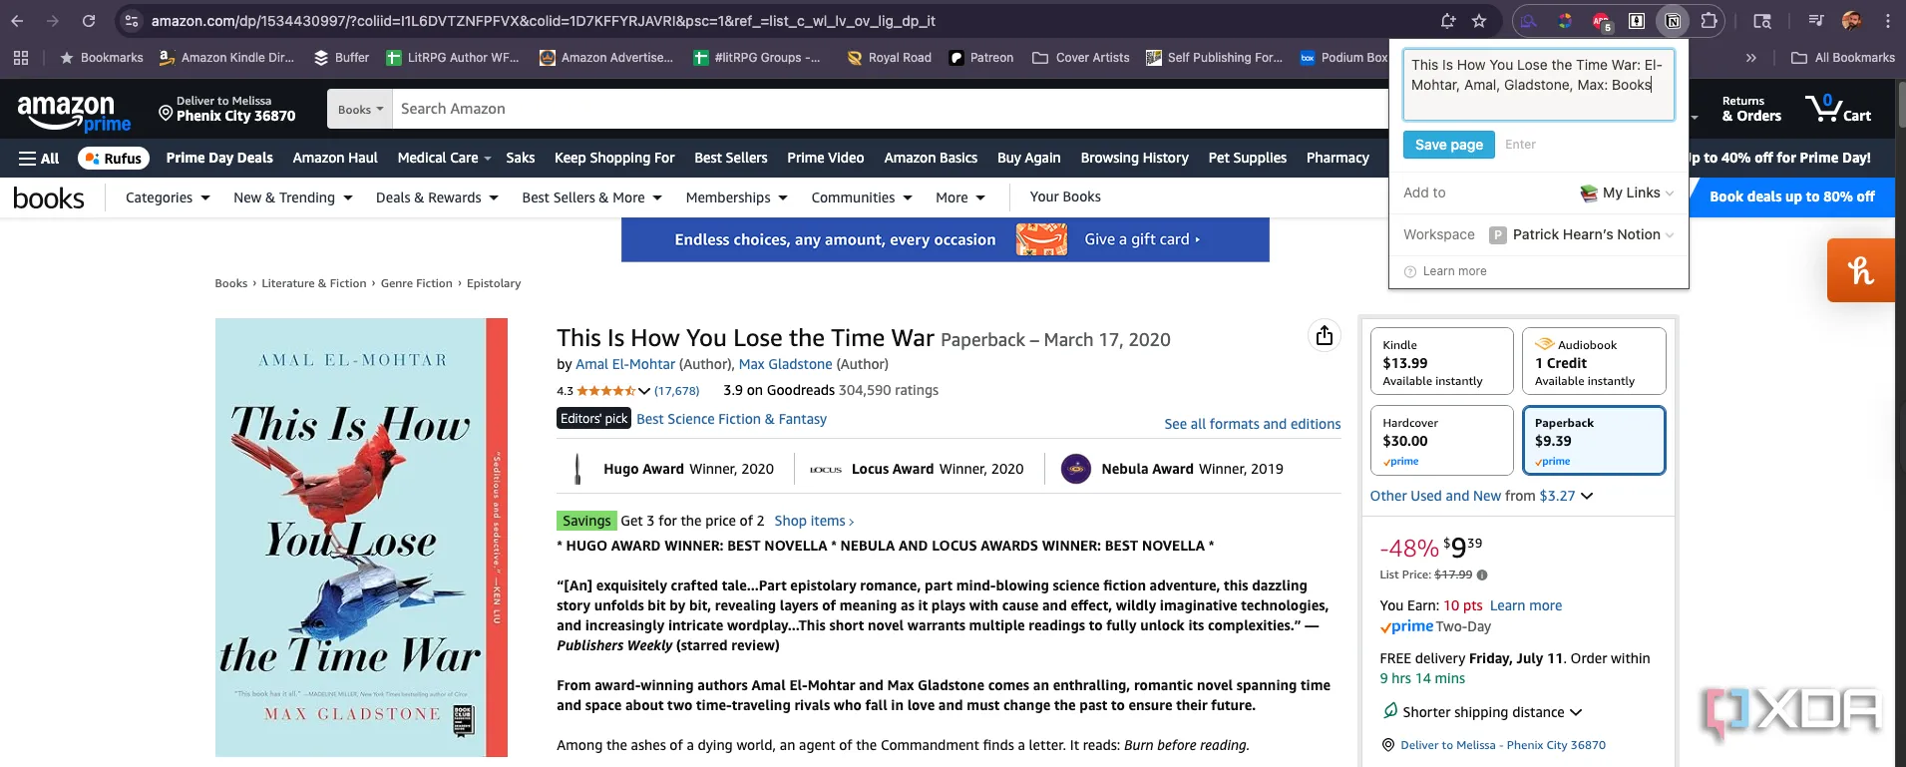Expand the My Links destination dropdown
Image resolution: width=1906 pixels, height=767 pixels.
[1627, 192]
